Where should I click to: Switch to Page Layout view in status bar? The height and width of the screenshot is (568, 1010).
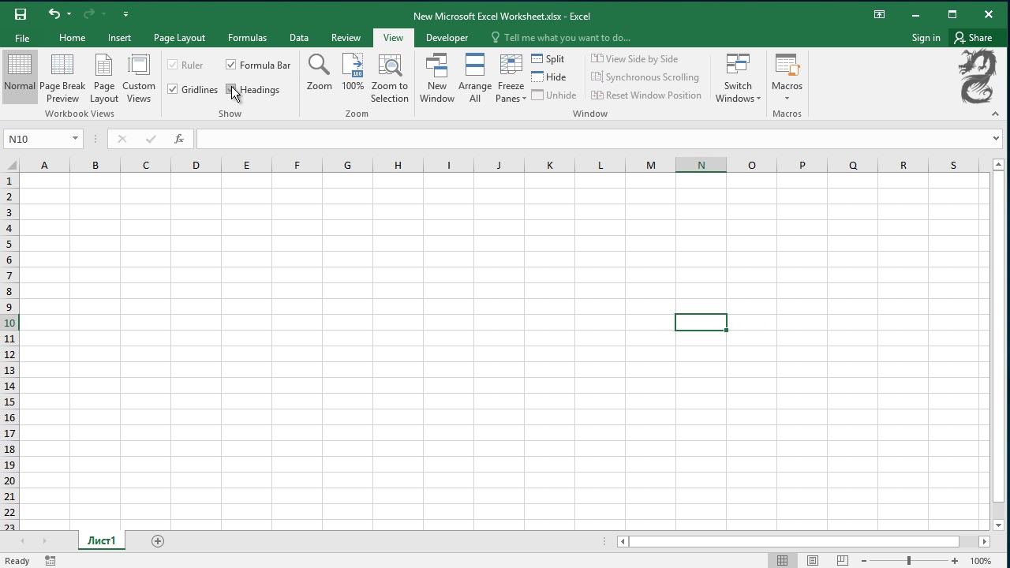coord(813,561)
